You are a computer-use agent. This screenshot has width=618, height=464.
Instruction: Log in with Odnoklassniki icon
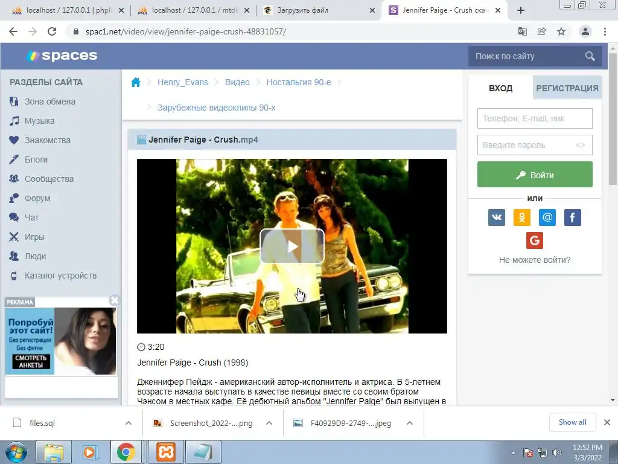coord(522,217)
